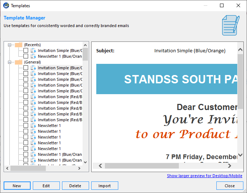Viewport: 247px width, 193px height.
Task: Minimize the Templates window
Action: pyautogui.click(x=206, y=5)
